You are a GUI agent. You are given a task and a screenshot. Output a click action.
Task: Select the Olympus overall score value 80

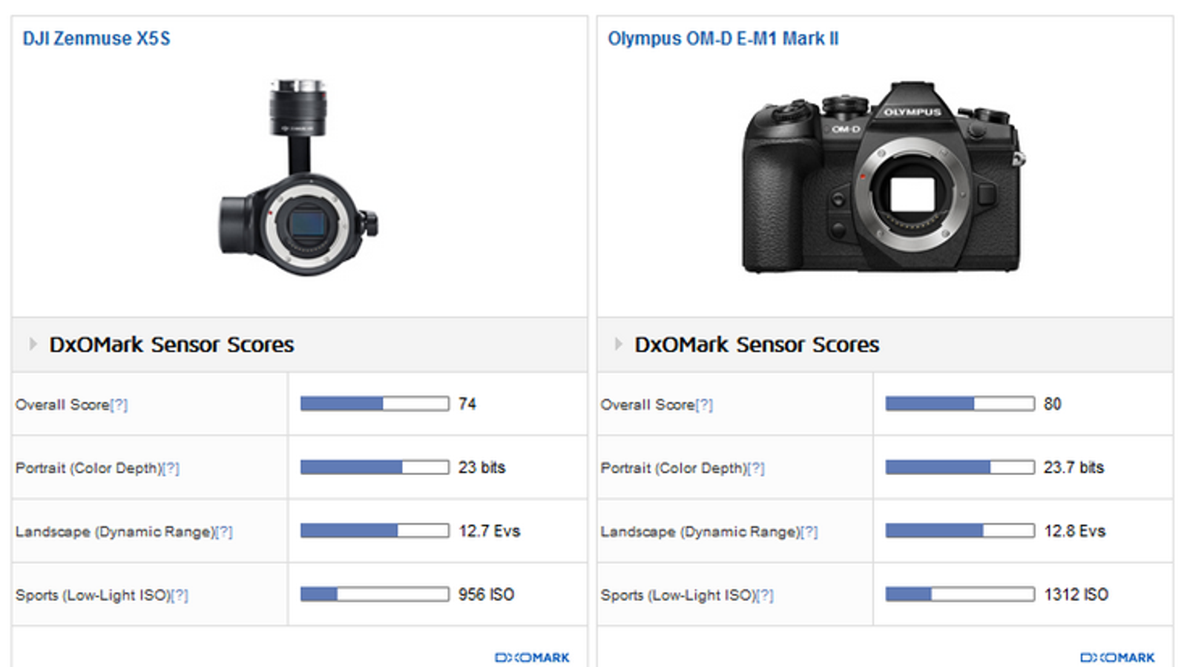pos(1053,404)
